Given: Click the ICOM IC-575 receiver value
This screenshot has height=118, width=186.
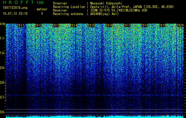Looking at the screenshot, I should click(x=119, y=10).
